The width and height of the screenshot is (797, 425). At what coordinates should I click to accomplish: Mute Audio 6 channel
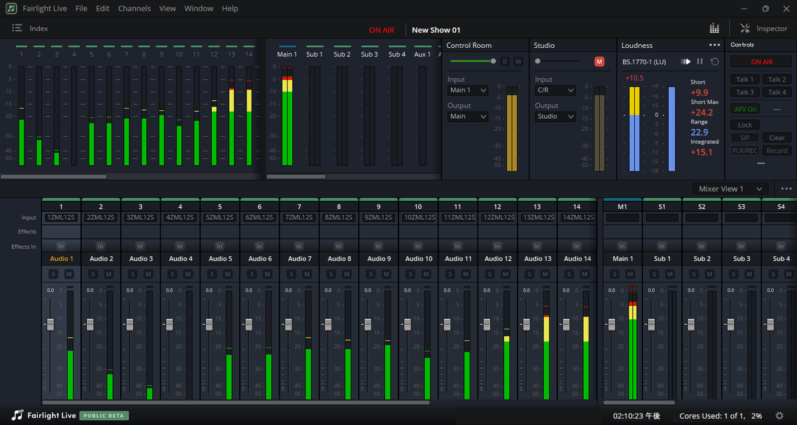pos(267,274)
